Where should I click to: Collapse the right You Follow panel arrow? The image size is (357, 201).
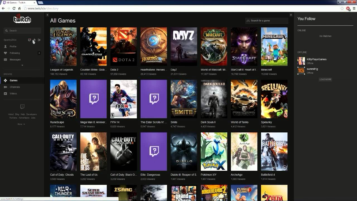[291, 15]
